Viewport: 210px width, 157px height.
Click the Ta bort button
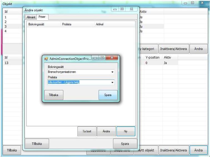tap(87, 131)
